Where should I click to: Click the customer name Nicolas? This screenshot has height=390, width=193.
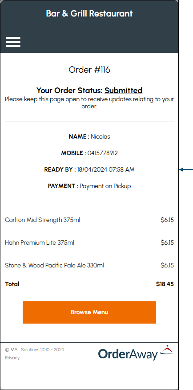point(101,136)
